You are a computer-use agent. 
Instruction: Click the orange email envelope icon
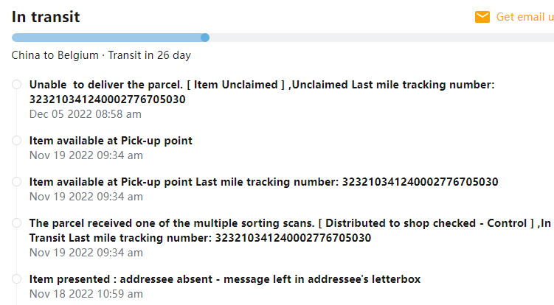pos(482,17)
